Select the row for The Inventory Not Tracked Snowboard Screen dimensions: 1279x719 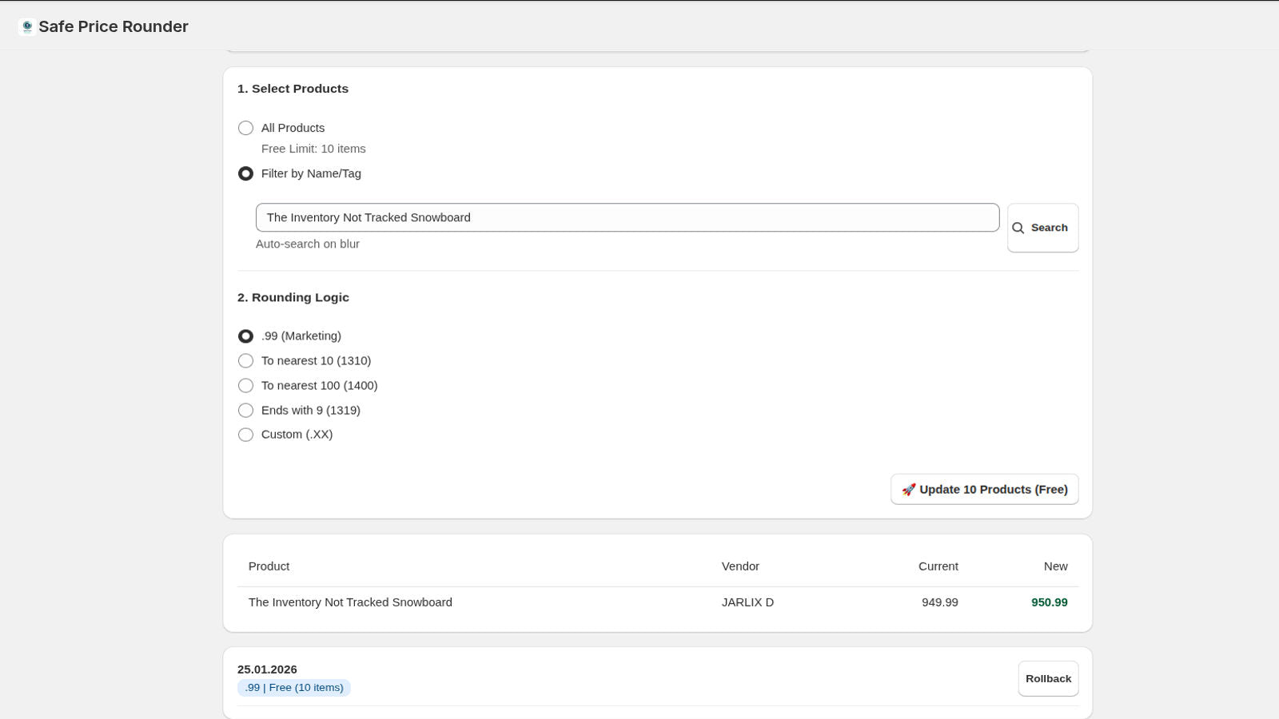[349, 602]
